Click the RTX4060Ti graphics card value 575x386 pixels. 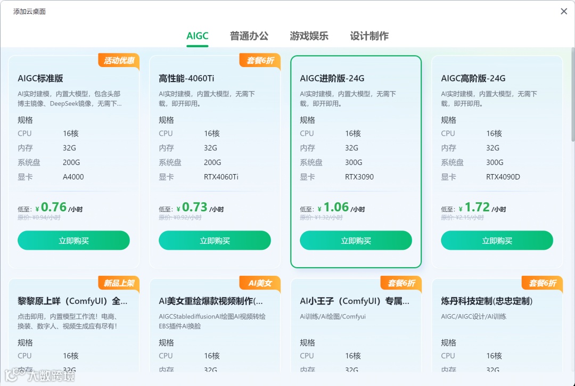221,177
